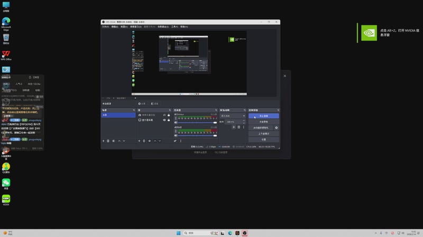Remove the transition with the trash icon
The width and height of the screenshot is (423, 237).
pyautogui.click(x=239, y=127)
